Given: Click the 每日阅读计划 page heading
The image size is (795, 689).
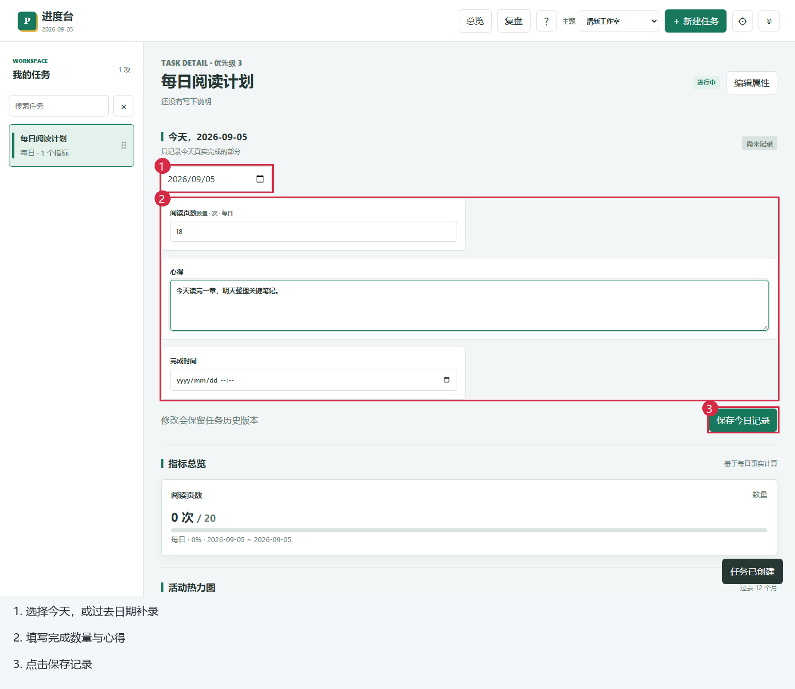Looking at the screenshot, I should (x=208, y=82).
